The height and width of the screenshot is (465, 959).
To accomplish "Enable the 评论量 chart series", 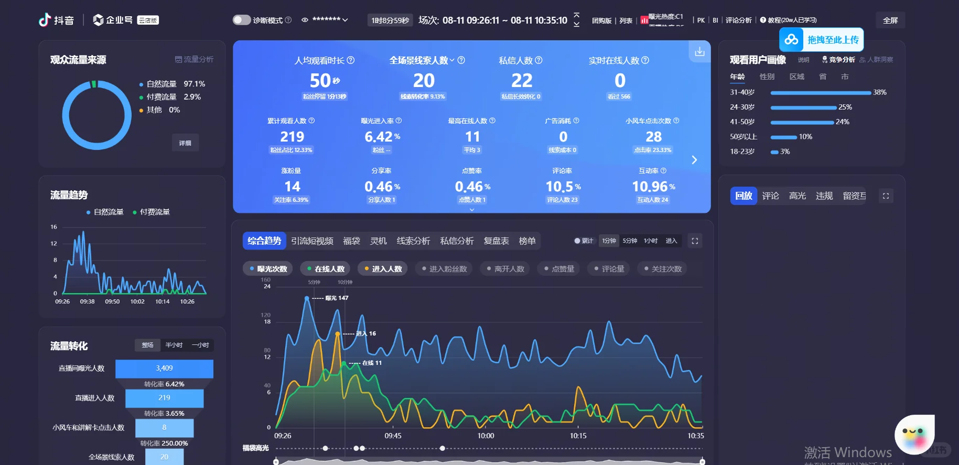I will tap(609, 269).
